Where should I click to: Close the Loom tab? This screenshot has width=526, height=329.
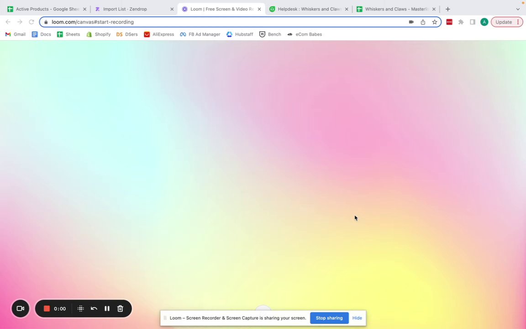pos(259,9)
